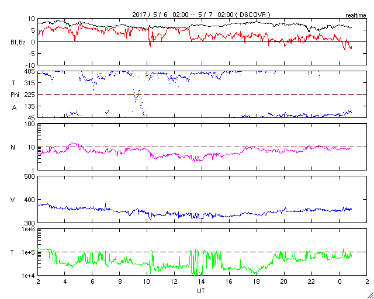The image size is (374, 299).
Task: Click the 'N' density axis label
Action: pyautogui.click(x=13, y=147)
